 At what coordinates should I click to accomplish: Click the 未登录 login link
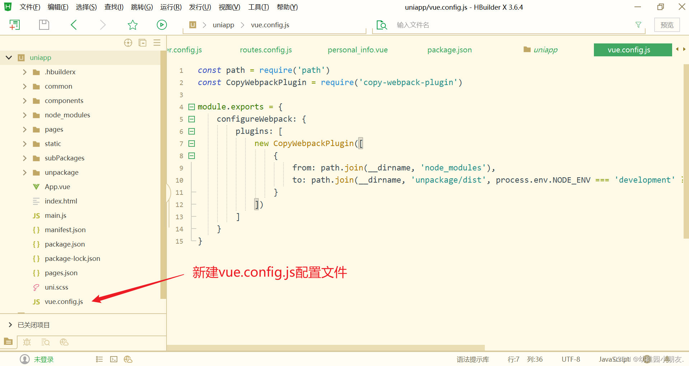pos(43,359)
